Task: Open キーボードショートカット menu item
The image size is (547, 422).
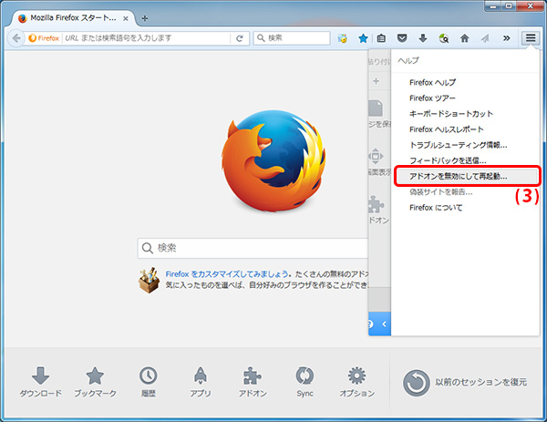Action: click(451, 114)
